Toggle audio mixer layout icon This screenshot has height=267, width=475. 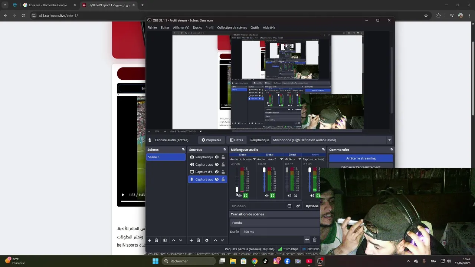pos(289,206)
